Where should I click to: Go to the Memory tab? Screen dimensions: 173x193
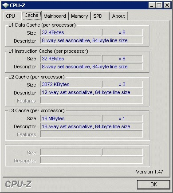pos(79,16)
